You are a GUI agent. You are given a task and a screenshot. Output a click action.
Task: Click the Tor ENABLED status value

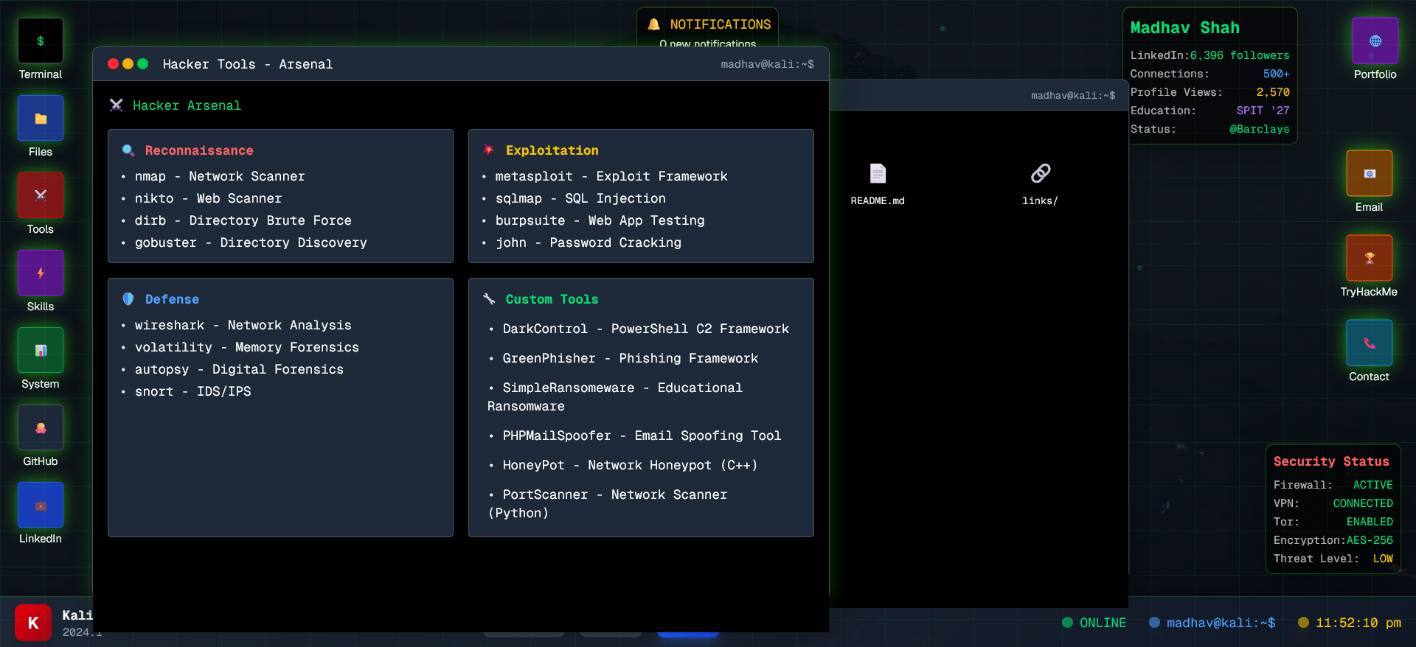(x=1370, y=522)
